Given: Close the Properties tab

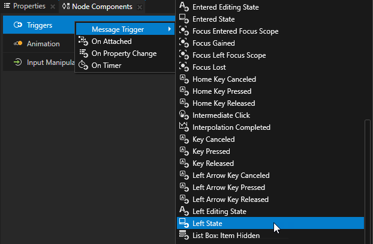Looking at the screenshot, I should click(53, 7).
